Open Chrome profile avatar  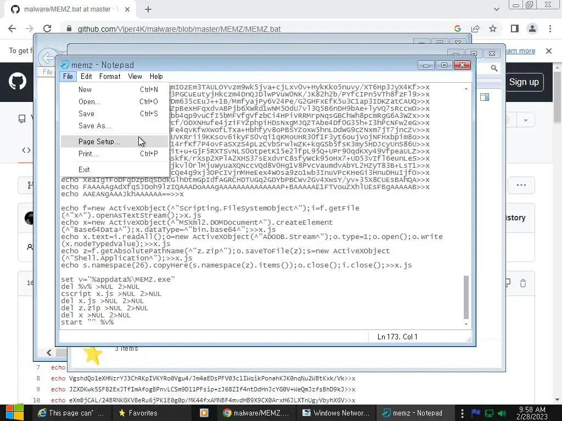point(532,29)
